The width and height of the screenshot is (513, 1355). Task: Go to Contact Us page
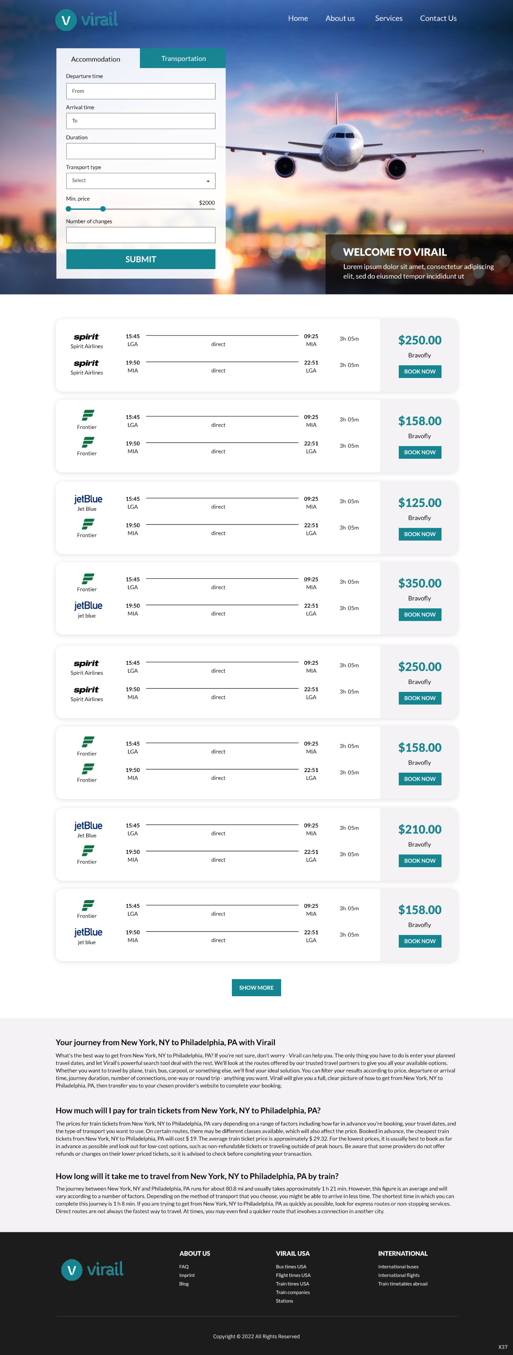pos(438,18)
